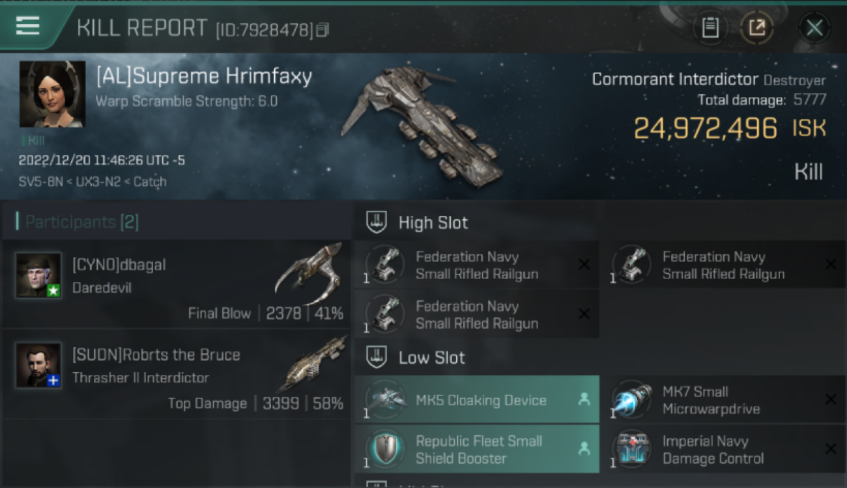Image resolution: width=847 pixels, height=488 pixels.
Task: Click the MK7 Small Microwarpdrive icon
Action: [632, 400]
